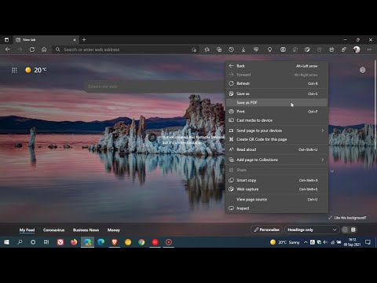The width and height of the screenshot is (377, 283).
Task: Open the user profile avatar
Action: [357, 50]
